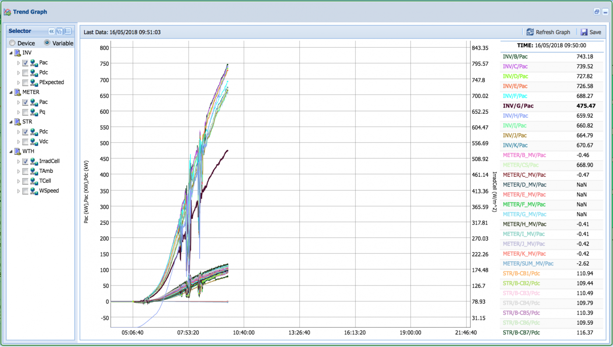Image resolution: width=613 pixels, height=347 pixels.
Task: Click the globe icon next to Vdc
Action: point(34,141)
